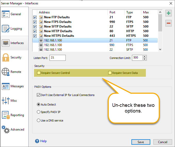Image resolution: width=175 pixels, height=147 pixels.
Task: Click the Listen Port input field
Action: click(57, 58)
